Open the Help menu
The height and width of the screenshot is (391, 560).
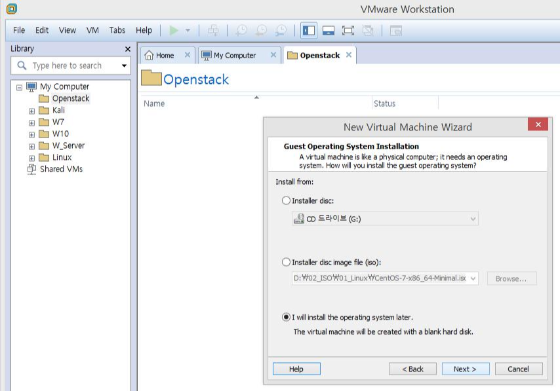tap(144, 30)
